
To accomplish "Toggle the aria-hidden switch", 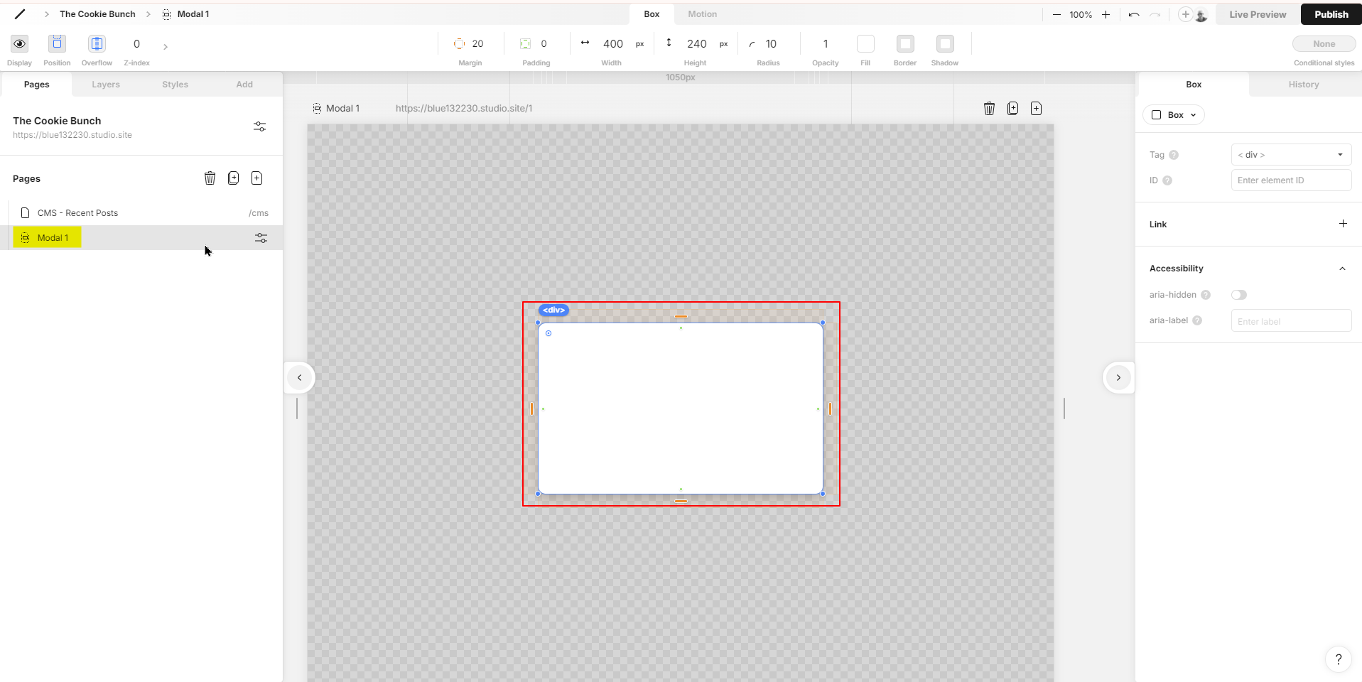I will (x=1239, y=295).
